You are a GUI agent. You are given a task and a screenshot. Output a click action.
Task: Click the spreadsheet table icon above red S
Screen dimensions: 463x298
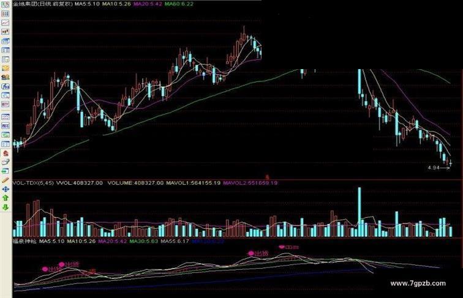pos(6,144)
